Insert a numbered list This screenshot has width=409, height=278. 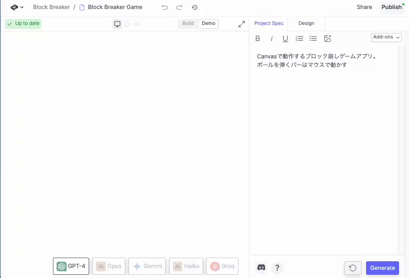pyautogui.click(x=299, y=38)
